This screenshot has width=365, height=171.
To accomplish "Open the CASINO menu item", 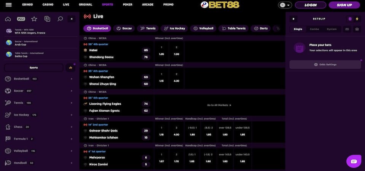I will tap(48, 5).
